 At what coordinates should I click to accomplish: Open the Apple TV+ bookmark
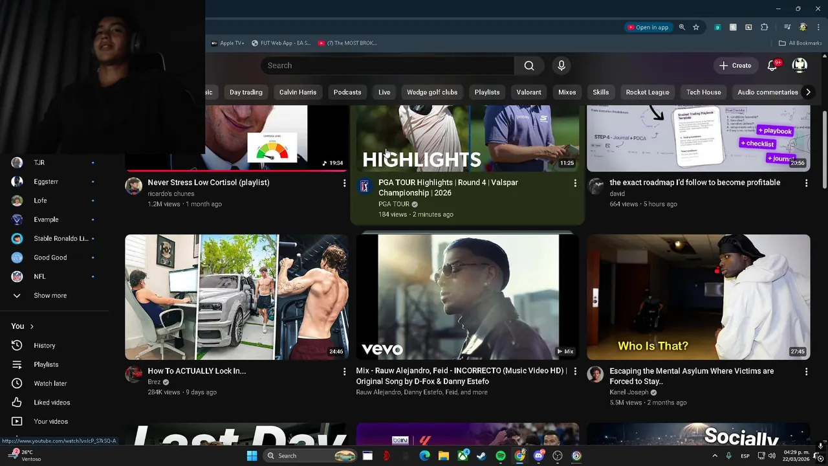tap(228, 43)
